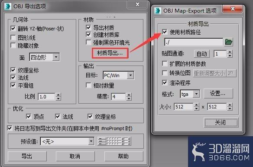Enable 强制黑色环境光 checkbox
The height and width of the screenshot is (167, 253).
tap(88, 43)
